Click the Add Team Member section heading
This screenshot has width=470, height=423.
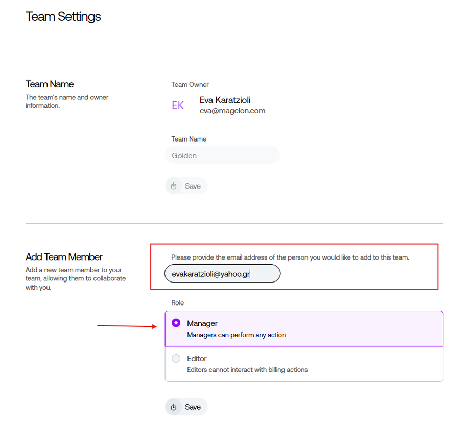click(x=64, y=257)
